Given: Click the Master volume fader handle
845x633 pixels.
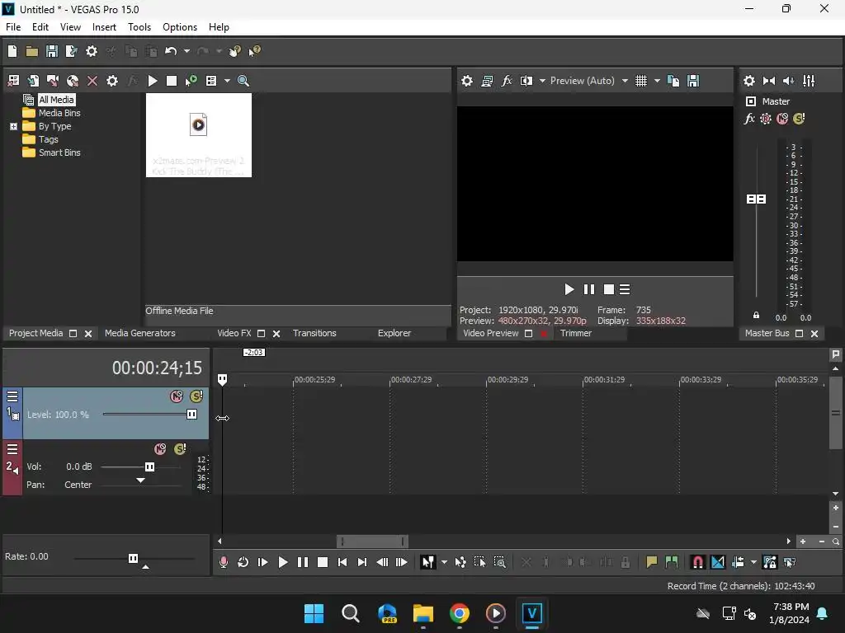Looking at the screenshot, I should [x=756, y=199].
